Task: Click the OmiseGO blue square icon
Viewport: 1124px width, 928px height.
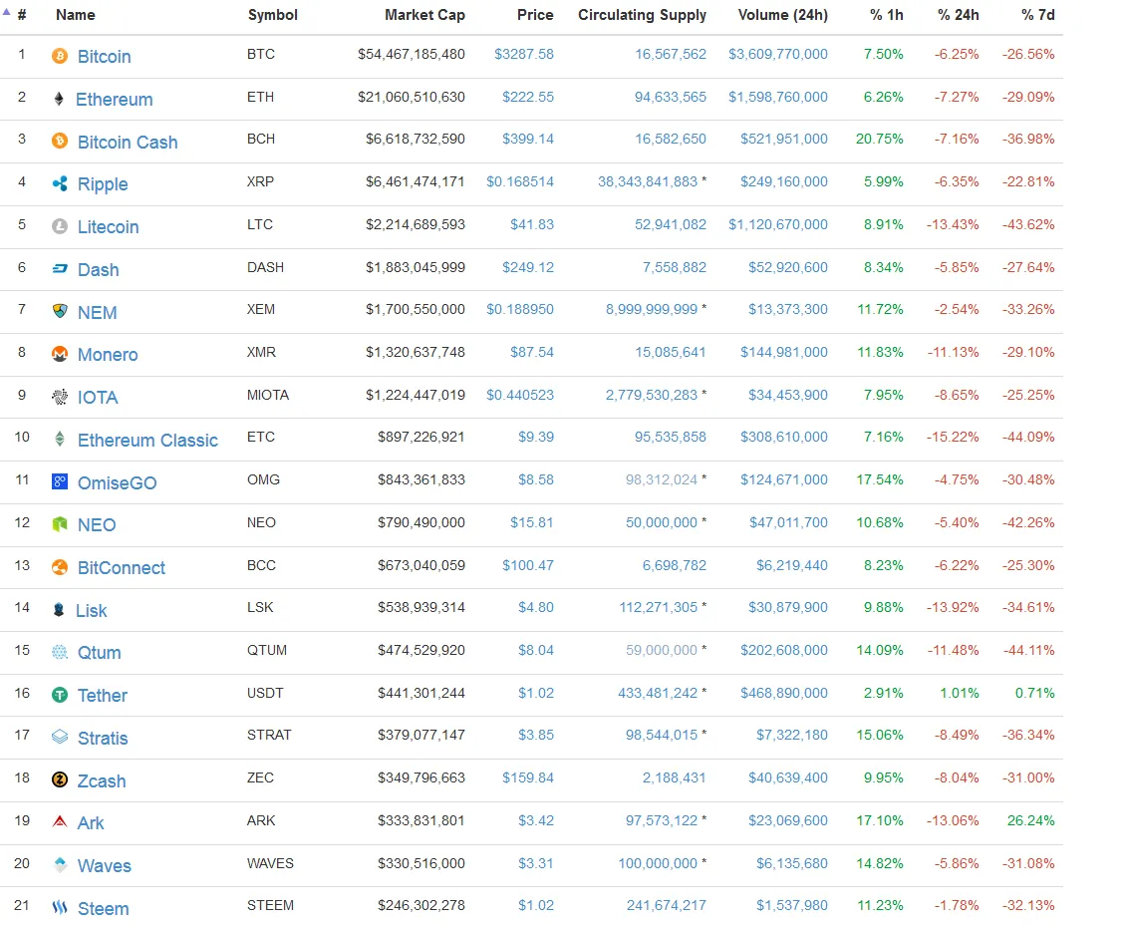Action: click(x=60, y=481)
